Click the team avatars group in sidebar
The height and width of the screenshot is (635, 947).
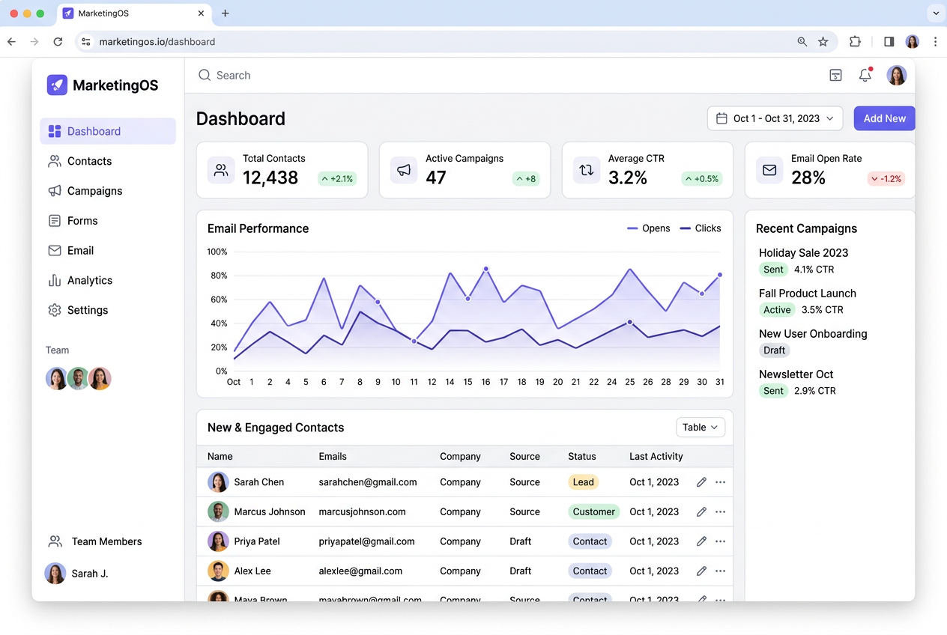(x=79, y=379)
